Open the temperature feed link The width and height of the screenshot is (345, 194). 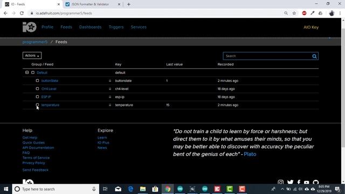point(50,105)
